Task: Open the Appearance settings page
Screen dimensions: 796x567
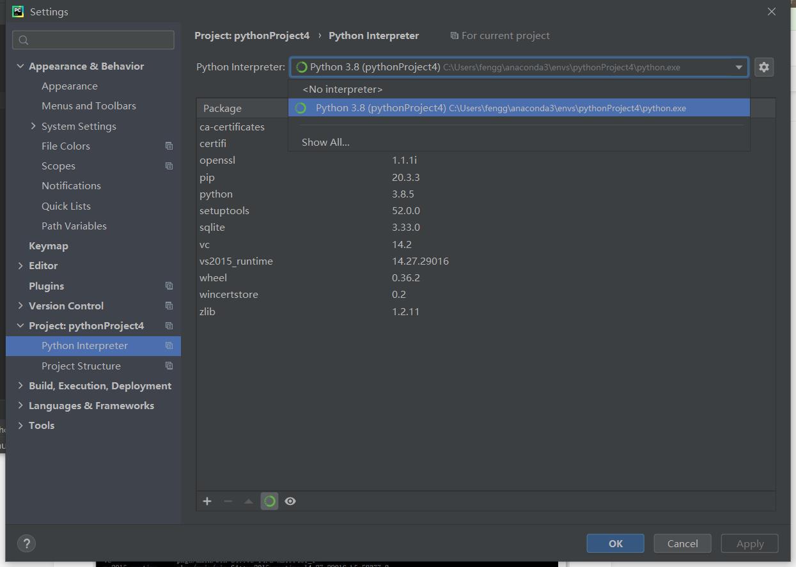Action: [x=70, y=86]
